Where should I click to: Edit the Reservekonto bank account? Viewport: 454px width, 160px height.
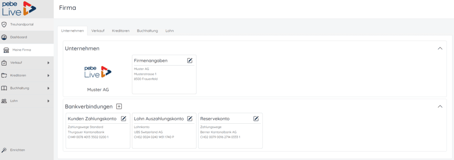[256, 119]
